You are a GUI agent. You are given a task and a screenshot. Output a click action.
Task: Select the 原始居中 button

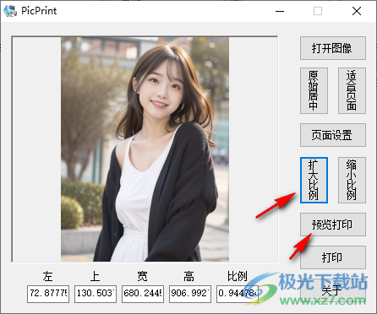(314, 90)
